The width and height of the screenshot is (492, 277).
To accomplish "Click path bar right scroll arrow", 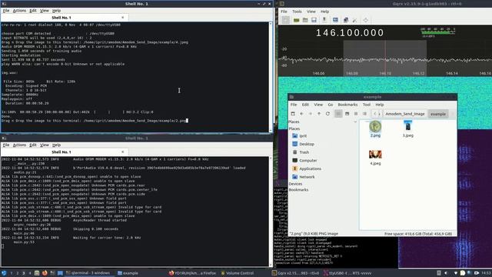I will pos(379,114).
